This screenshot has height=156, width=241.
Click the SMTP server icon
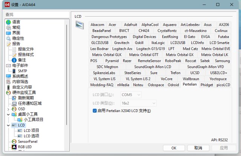coord(14,71)
